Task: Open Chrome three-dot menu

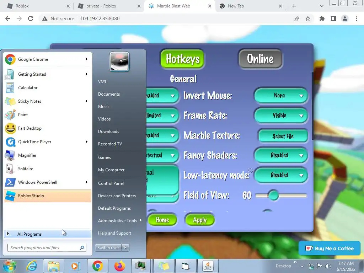Action: 356,18
